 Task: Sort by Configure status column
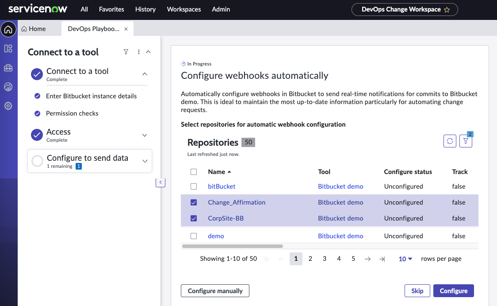pos(408,172)
